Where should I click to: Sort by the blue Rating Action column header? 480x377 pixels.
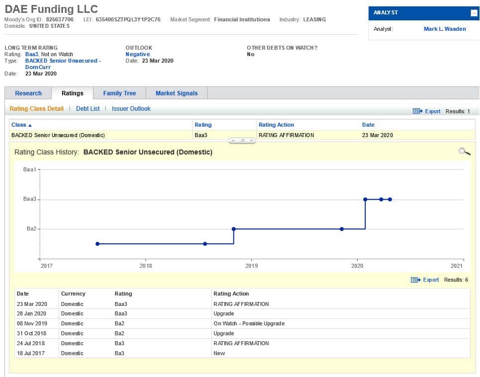(x=276, y=125)
